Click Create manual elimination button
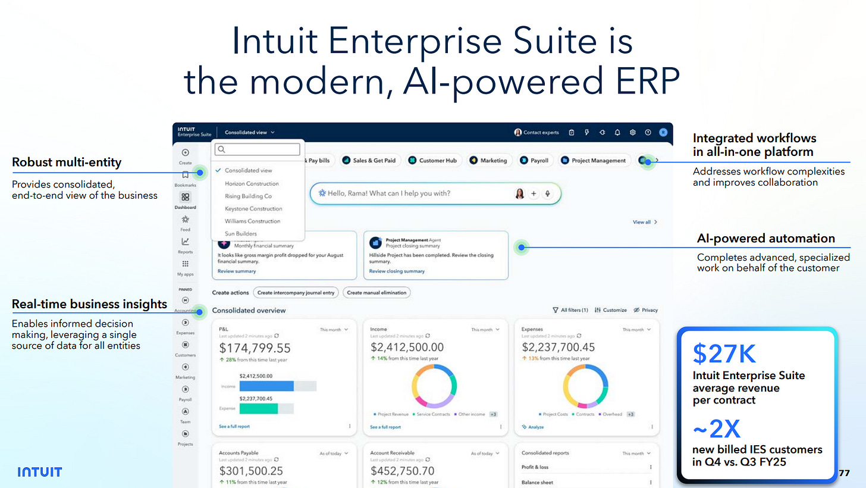 pyautogui.click(x=376, y=292)
